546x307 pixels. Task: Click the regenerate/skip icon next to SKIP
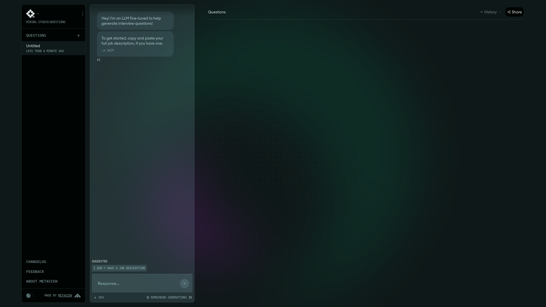pyautogui.click(x=104, y=50)
